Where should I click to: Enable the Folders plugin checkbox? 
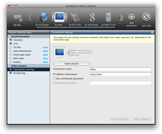[11, 62]
